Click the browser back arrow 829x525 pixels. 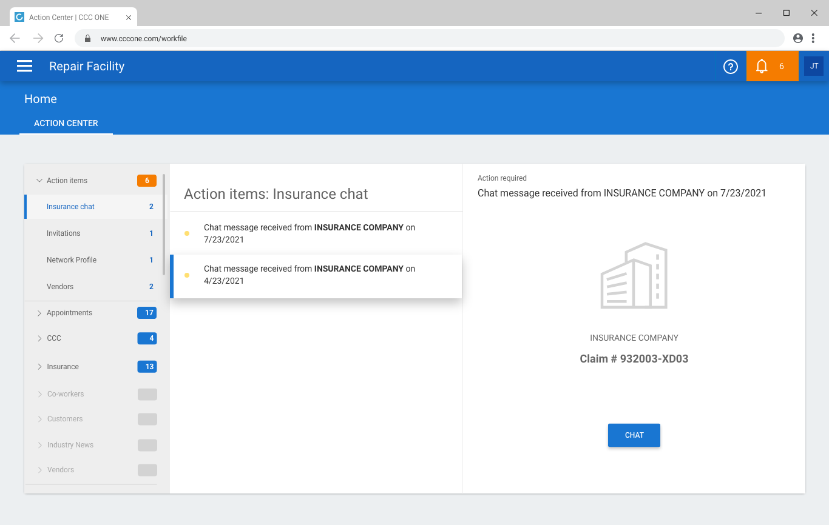coord(15,38)
